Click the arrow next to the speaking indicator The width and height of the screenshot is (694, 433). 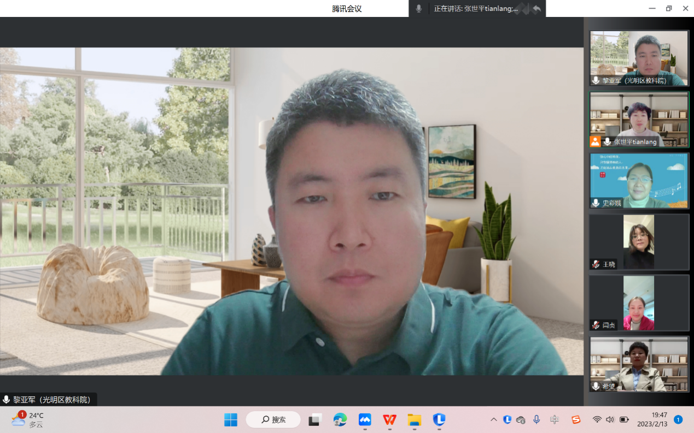[536, 9]
